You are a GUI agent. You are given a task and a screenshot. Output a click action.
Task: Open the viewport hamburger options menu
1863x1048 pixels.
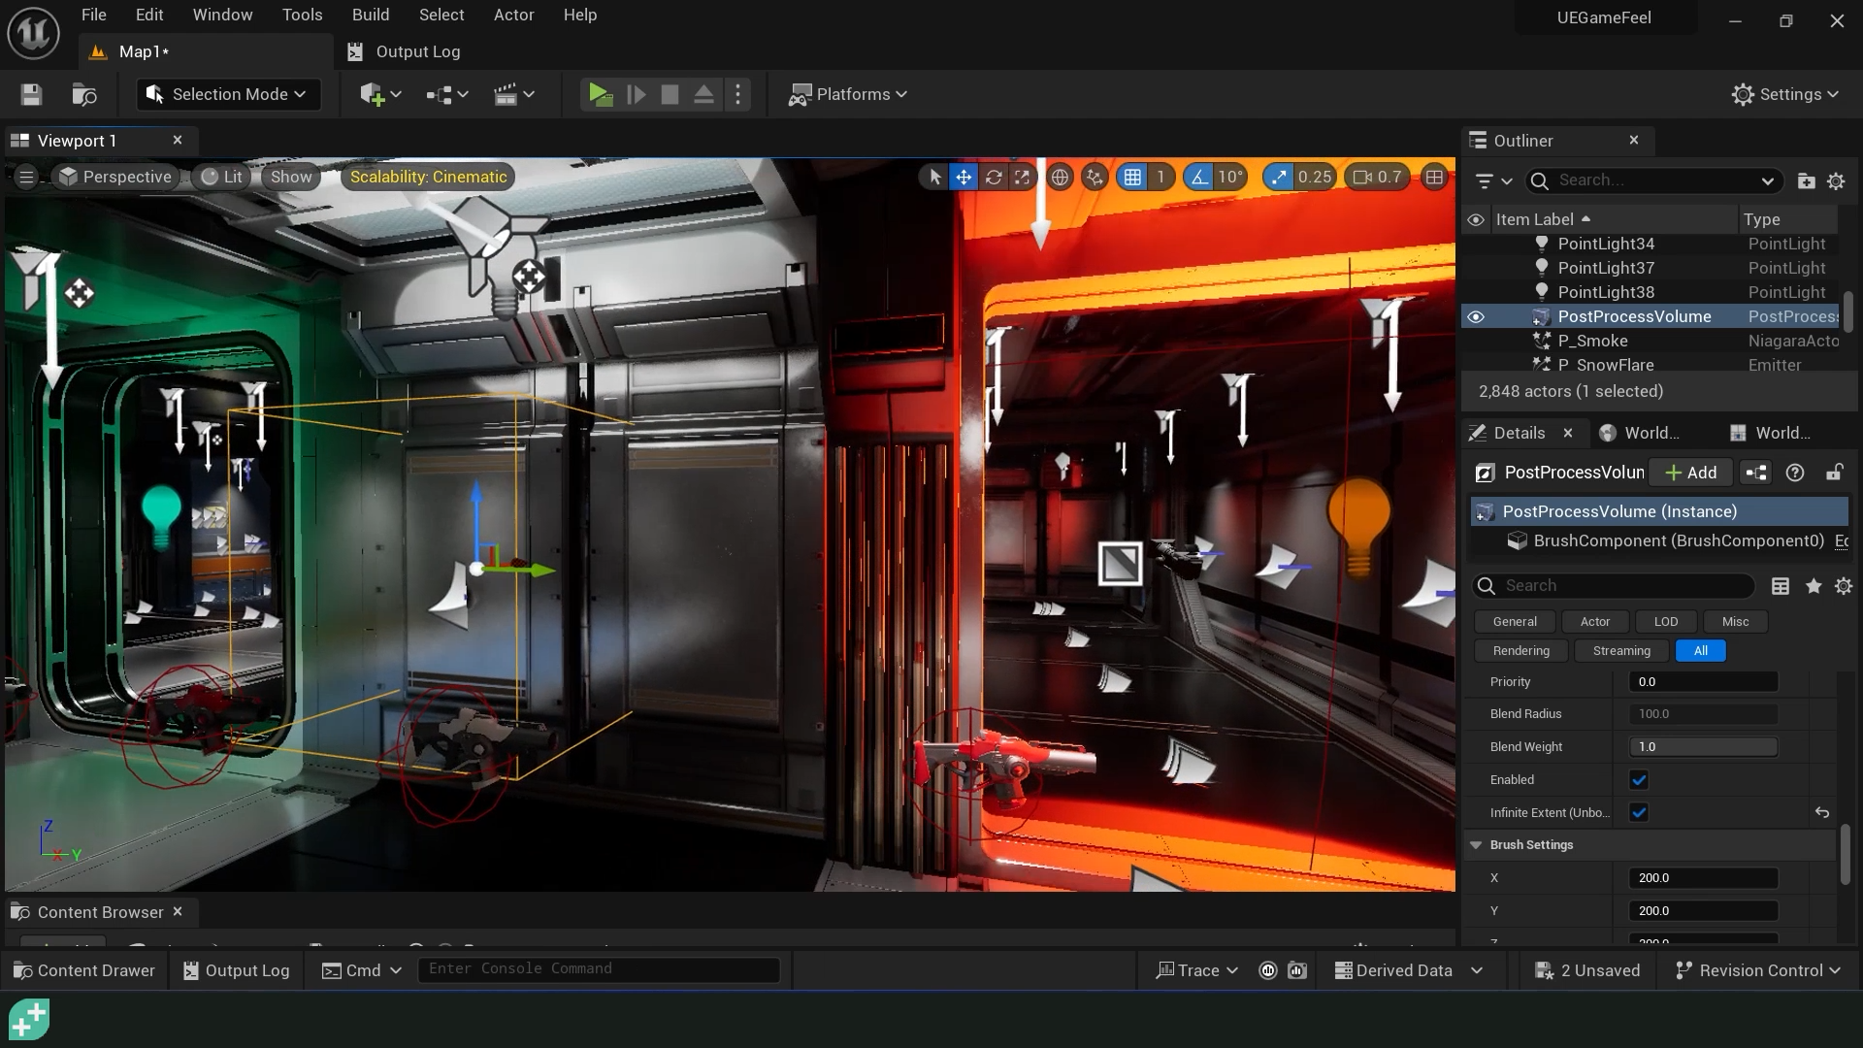(x=26, y=177)
